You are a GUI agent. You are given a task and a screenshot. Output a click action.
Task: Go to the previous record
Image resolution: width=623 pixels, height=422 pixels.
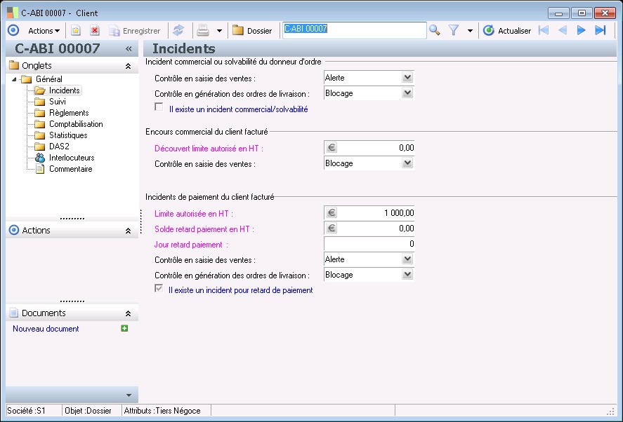[562, 30]
